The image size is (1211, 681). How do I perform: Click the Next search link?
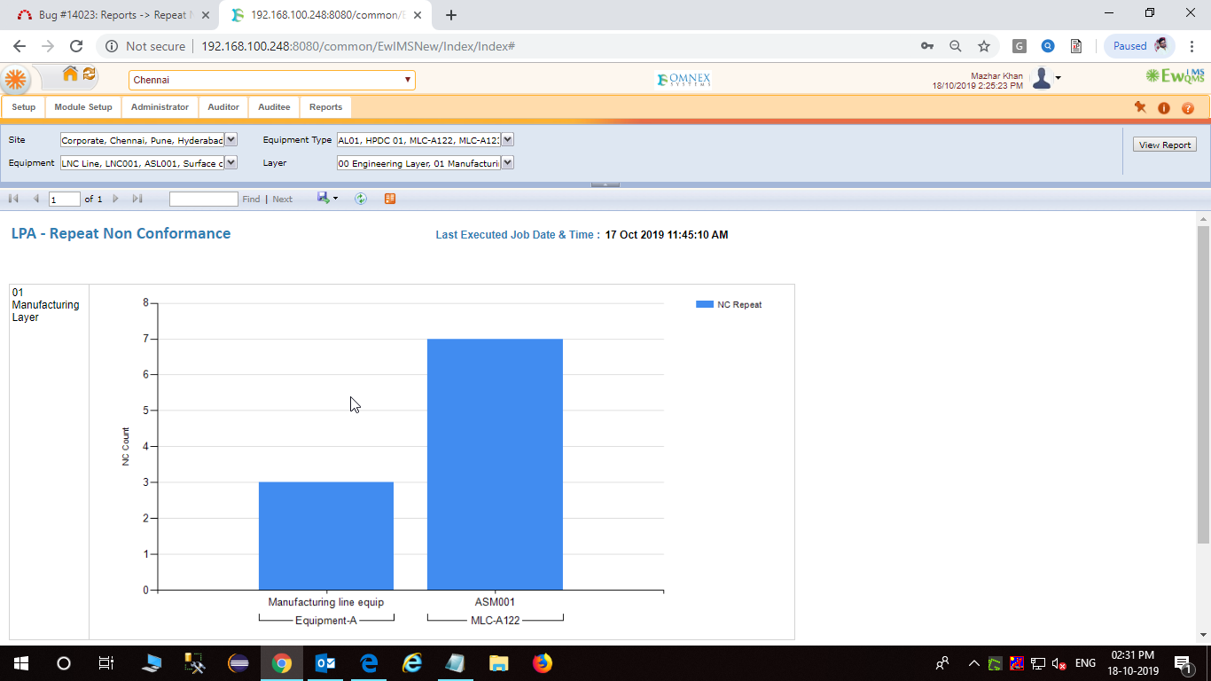coord(283,200)
